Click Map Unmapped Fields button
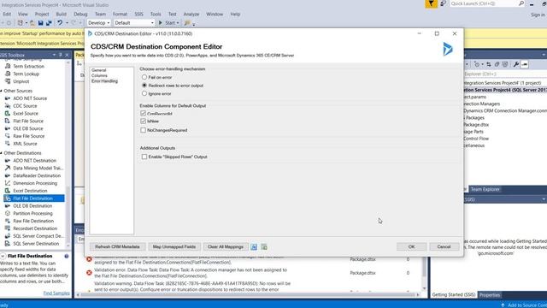Screen dimensions: 547x308 174,247
